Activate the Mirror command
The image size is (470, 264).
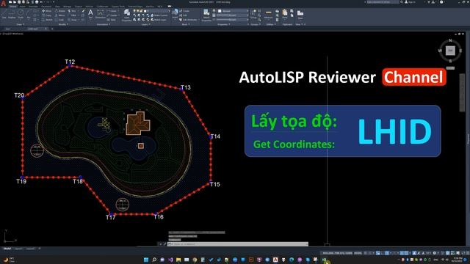[59, 15]
